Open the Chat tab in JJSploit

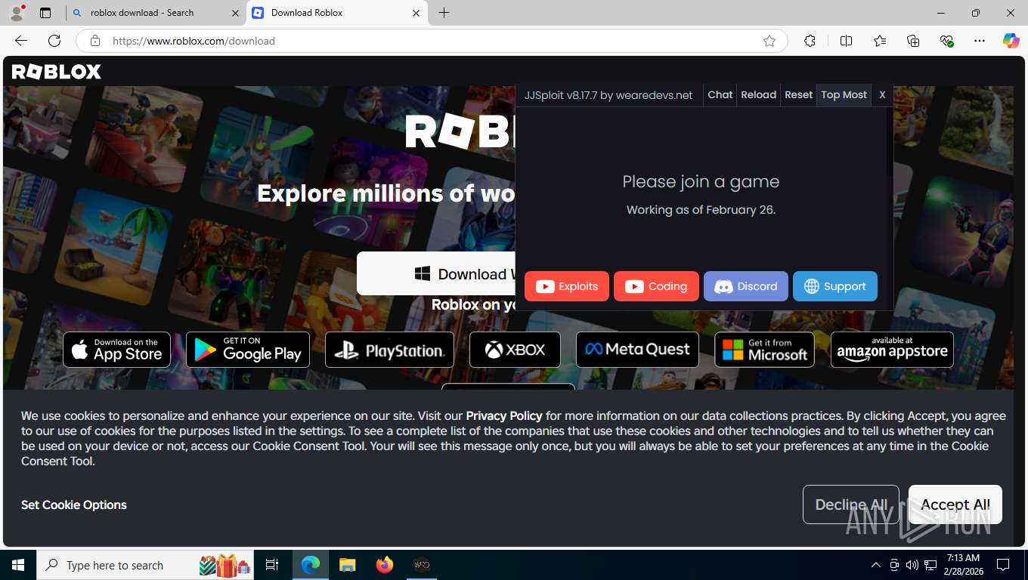pyautogui.click(x=720, y=94)
